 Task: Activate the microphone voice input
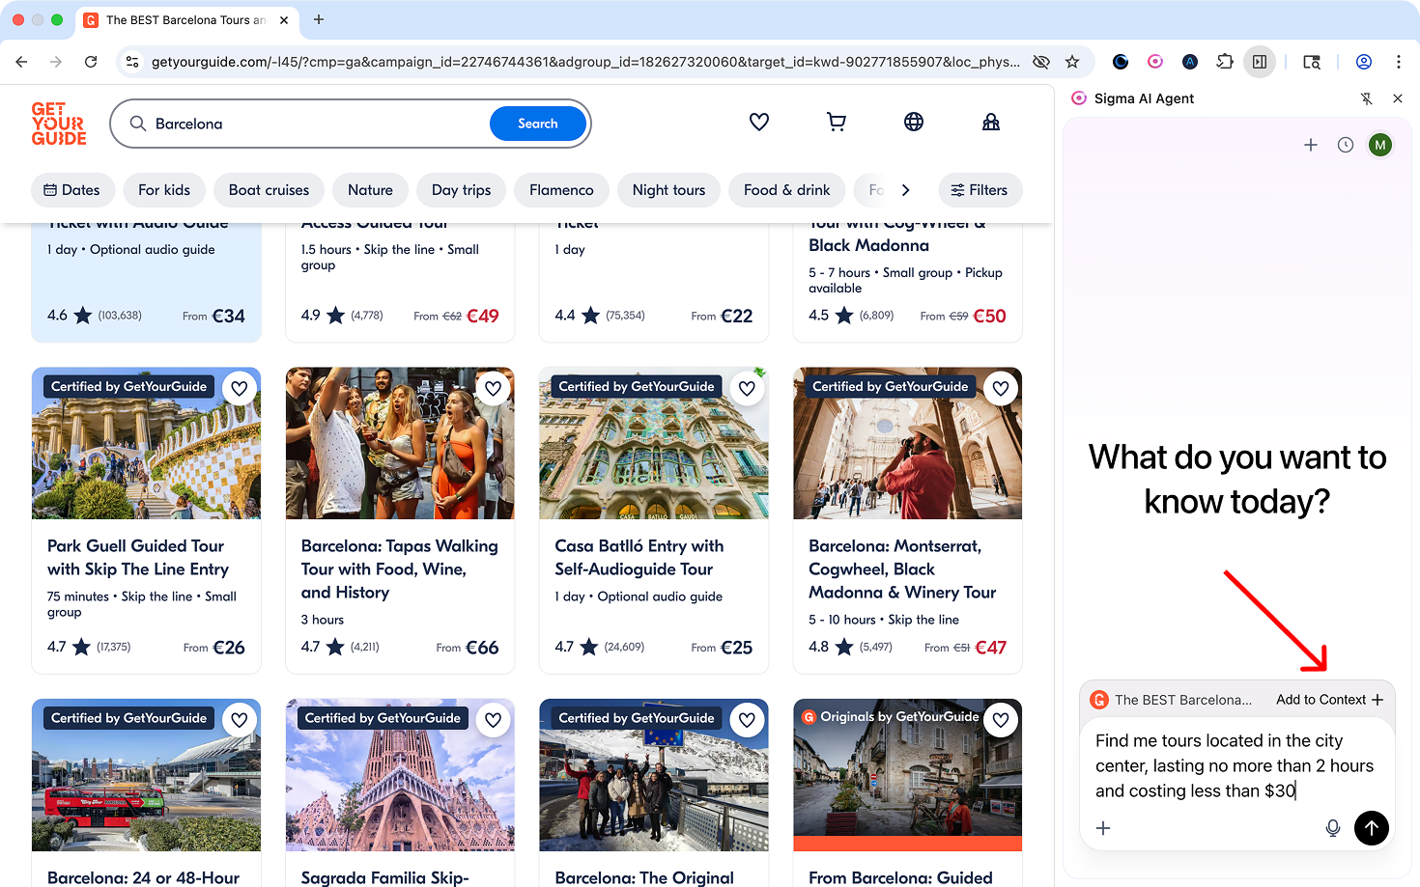click(x=1333, y=827)
